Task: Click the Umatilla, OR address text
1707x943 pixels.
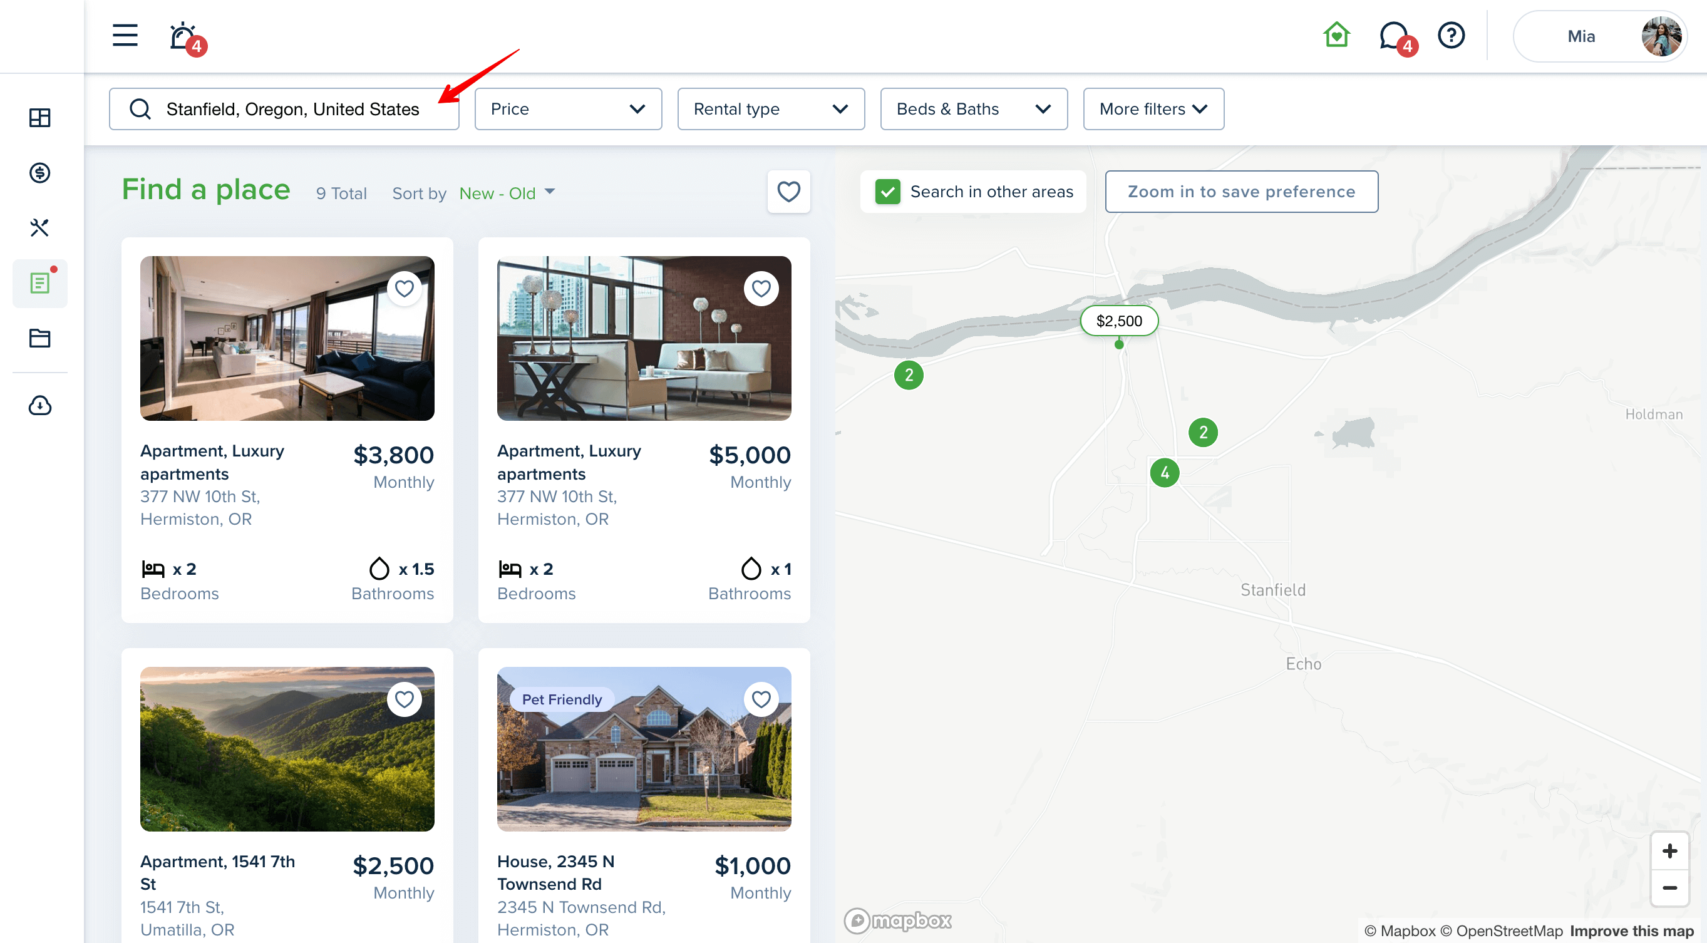Action: [x=187, y=930]
